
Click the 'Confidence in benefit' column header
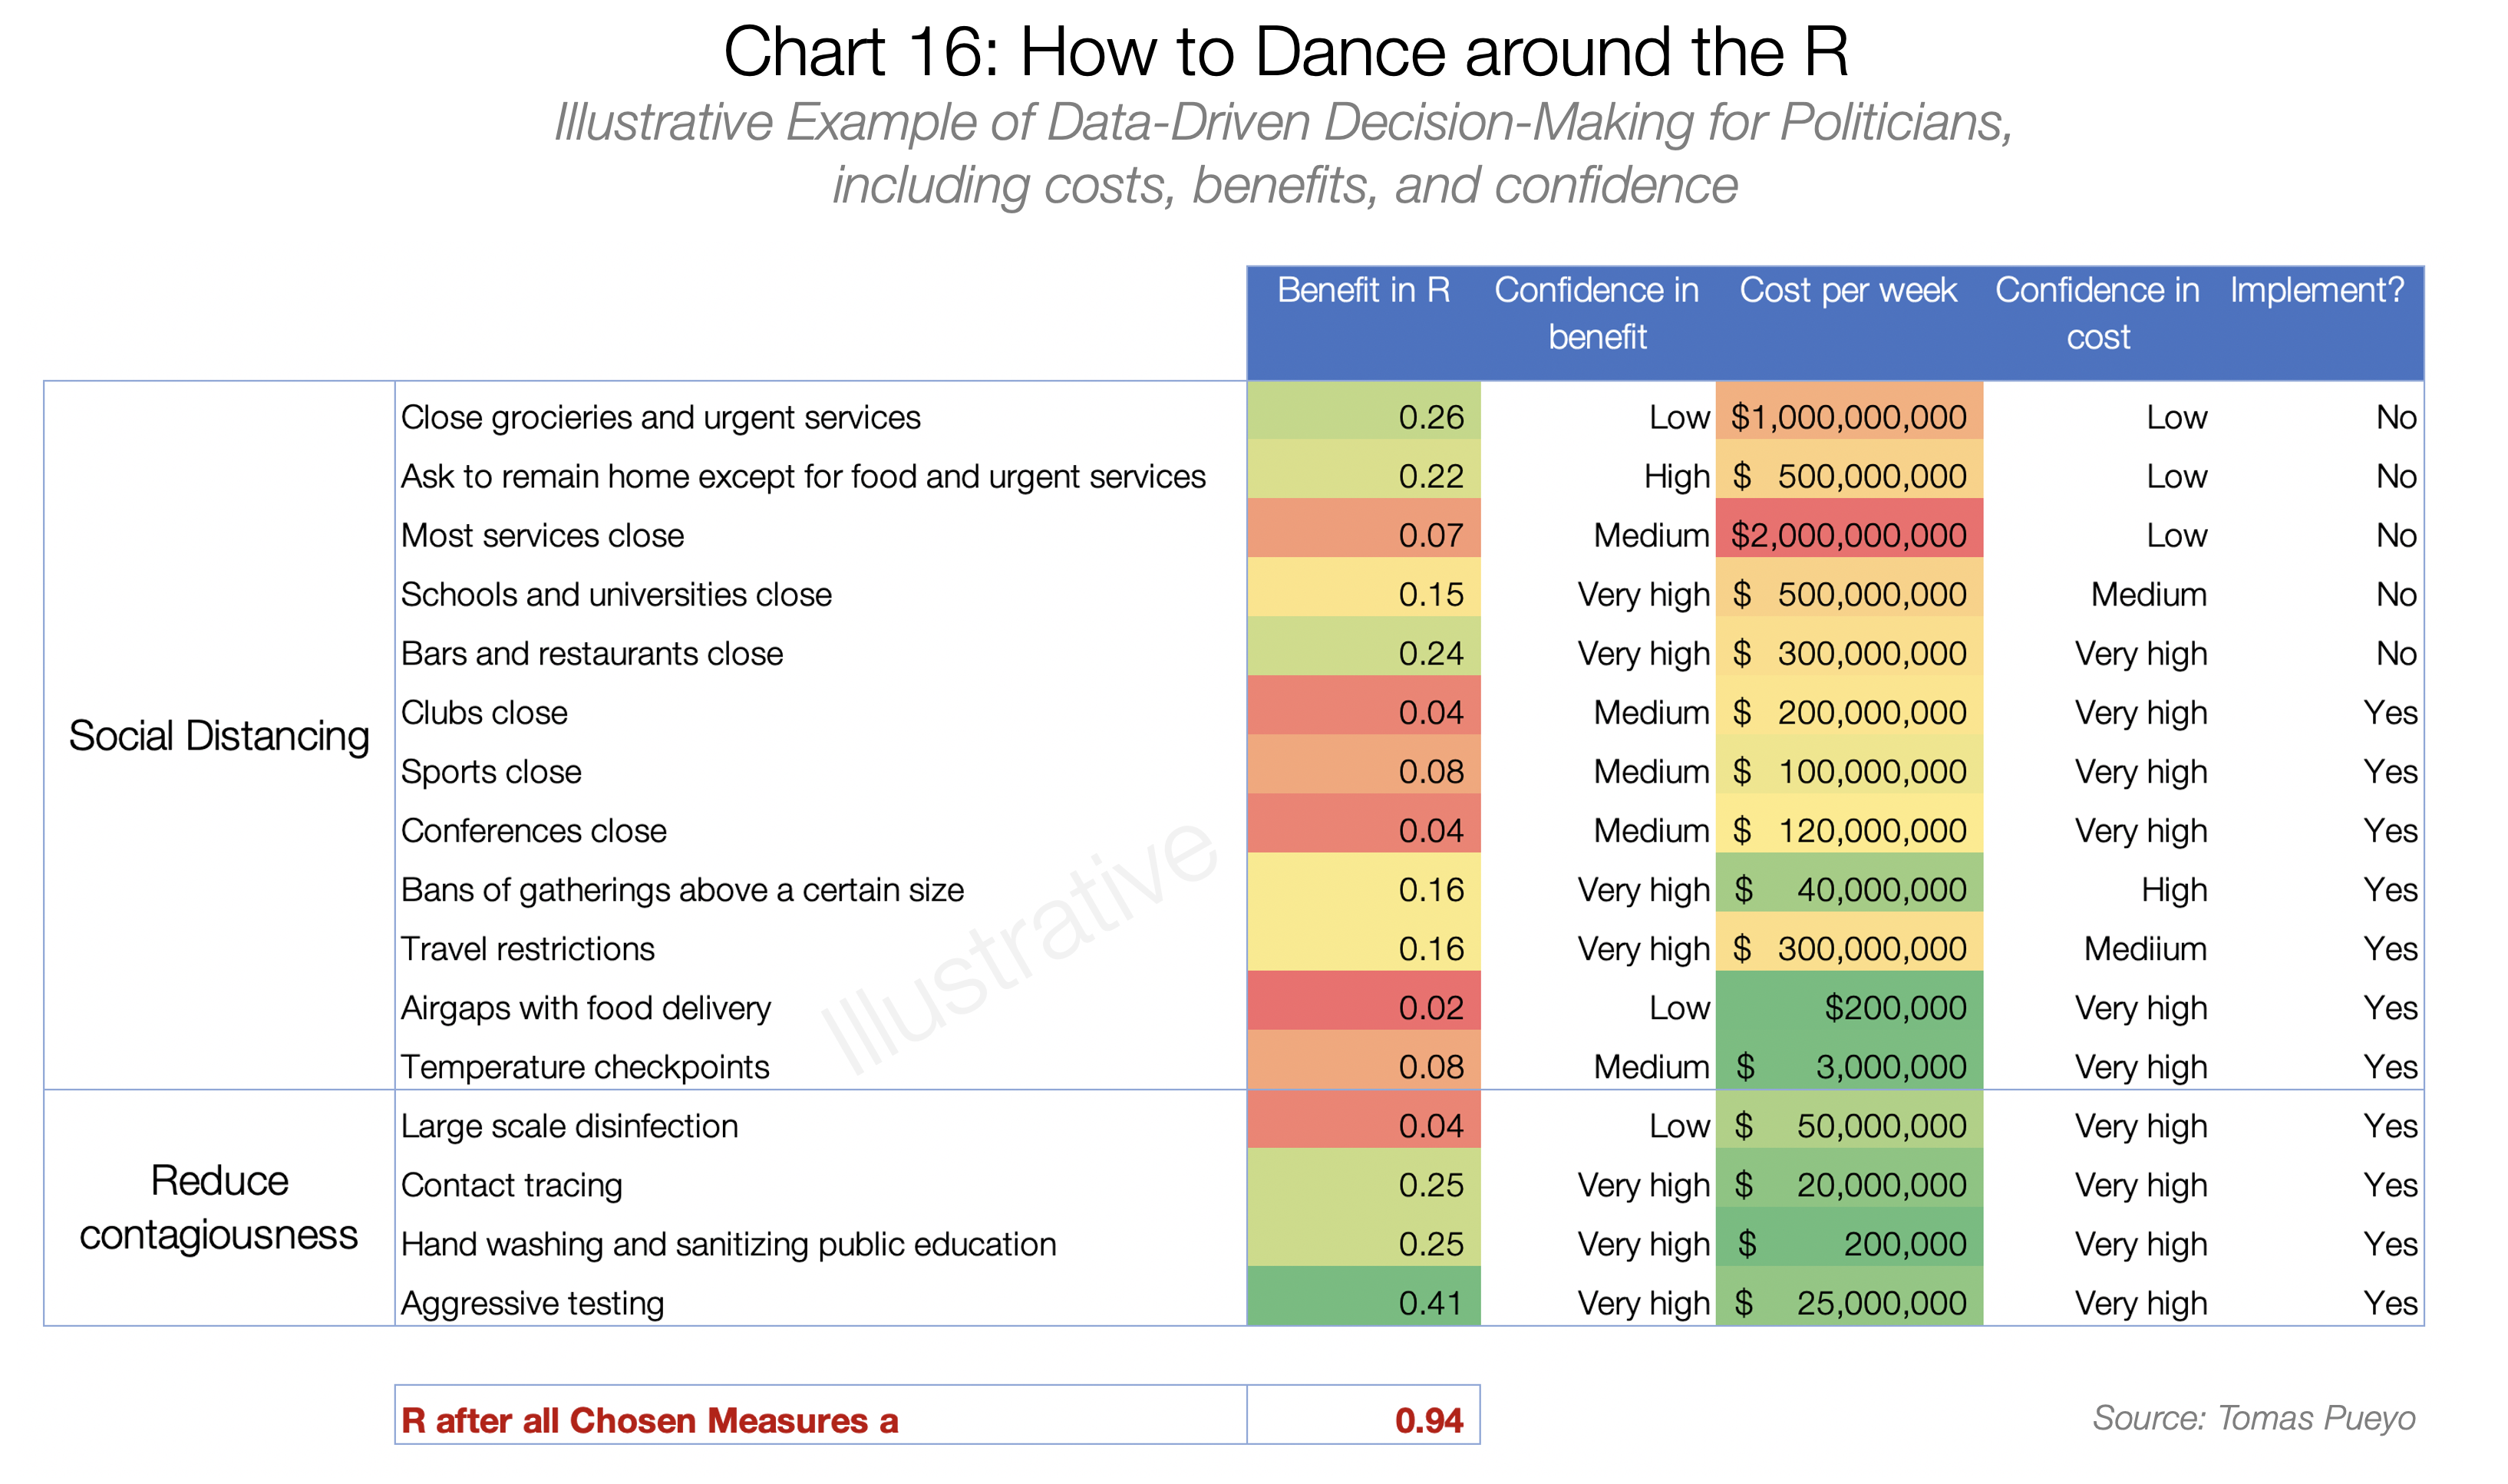point(1596,313)
